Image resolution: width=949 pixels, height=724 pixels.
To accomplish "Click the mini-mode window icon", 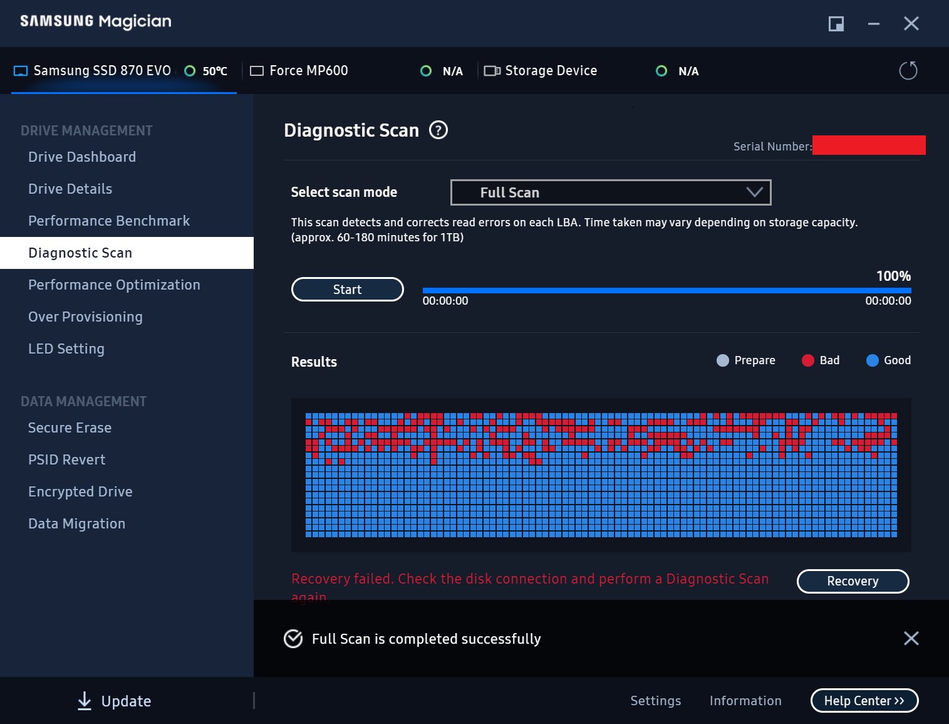I will pyautogui.click(x=836, y=24).
